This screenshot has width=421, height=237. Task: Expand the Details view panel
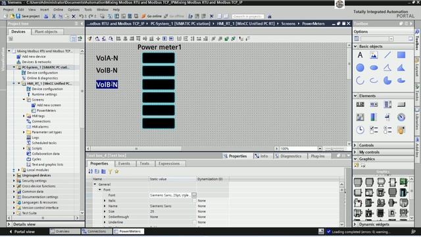pos(9,224)
